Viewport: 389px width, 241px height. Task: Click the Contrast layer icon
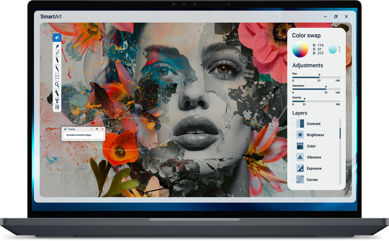coord(300,124)
